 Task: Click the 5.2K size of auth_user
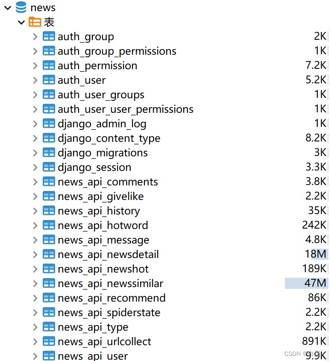pos(316,79)
